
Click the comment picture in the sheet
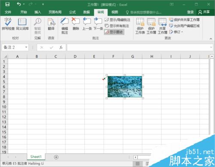point(125,86)
